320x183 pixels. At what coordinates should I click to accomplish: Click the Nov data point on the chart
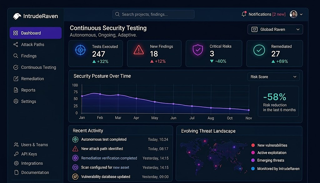tap(249, 110)
